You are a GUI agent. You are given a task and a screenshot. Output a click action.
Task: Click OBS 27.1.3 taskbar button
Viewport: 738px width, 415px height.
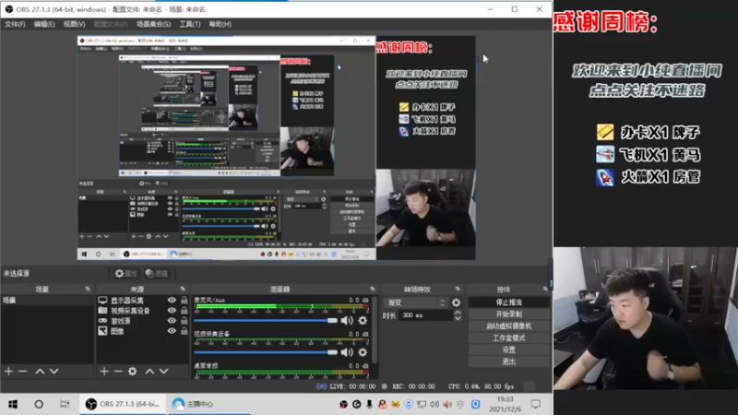tap(123, 404)
